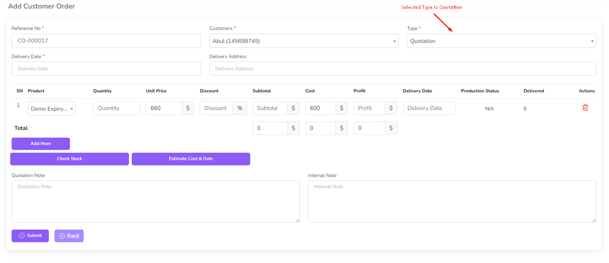
Task: Click the row Delivery Date input
Action: 429,108
